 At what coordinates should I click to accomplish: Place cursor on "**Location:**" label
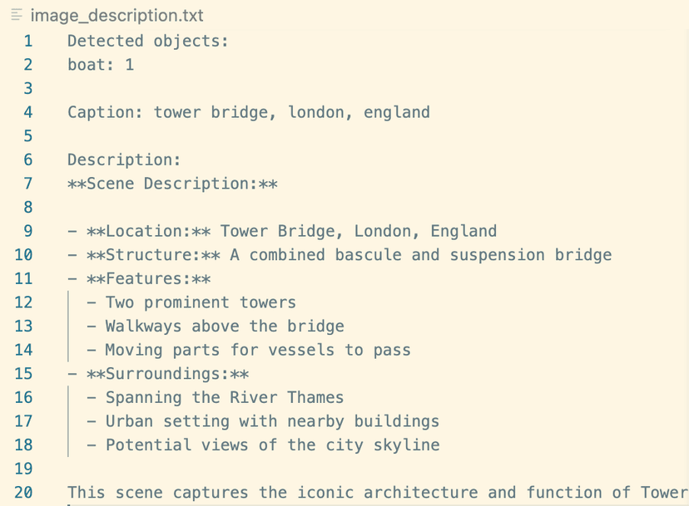[148, 231]
